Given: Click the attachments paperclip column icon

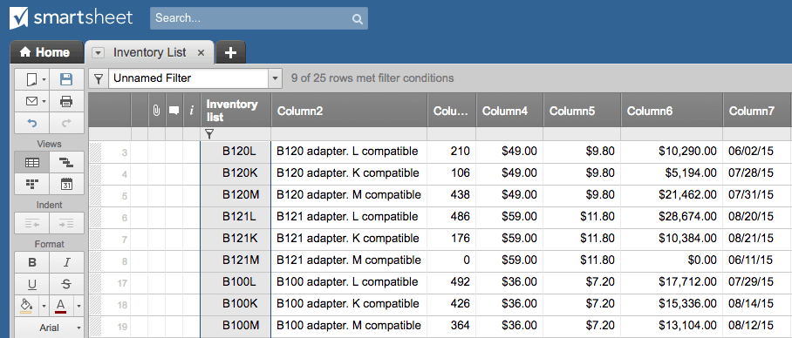Looking at the screenshot, I should point(157,110).
